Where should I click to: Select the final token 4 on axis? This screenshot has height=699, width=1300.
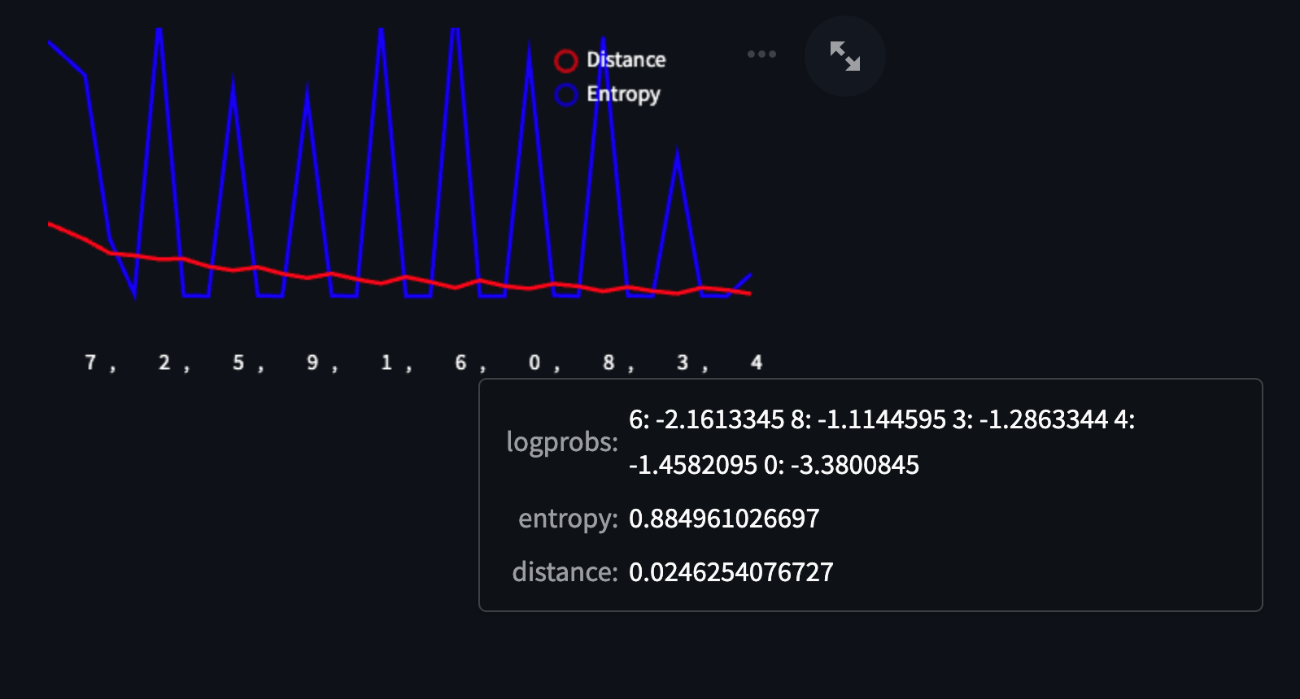(x=757, y=363)
